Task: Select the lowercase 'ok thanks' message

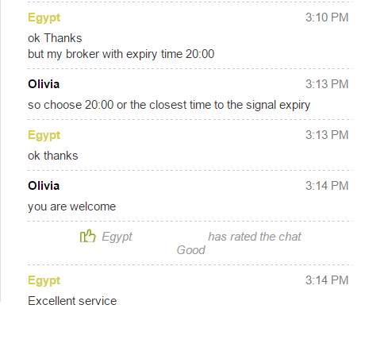Action: tap(53, 156)
